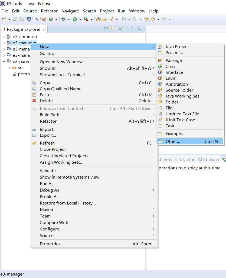Click the Open Type toolbar icon

click(99, 19)
